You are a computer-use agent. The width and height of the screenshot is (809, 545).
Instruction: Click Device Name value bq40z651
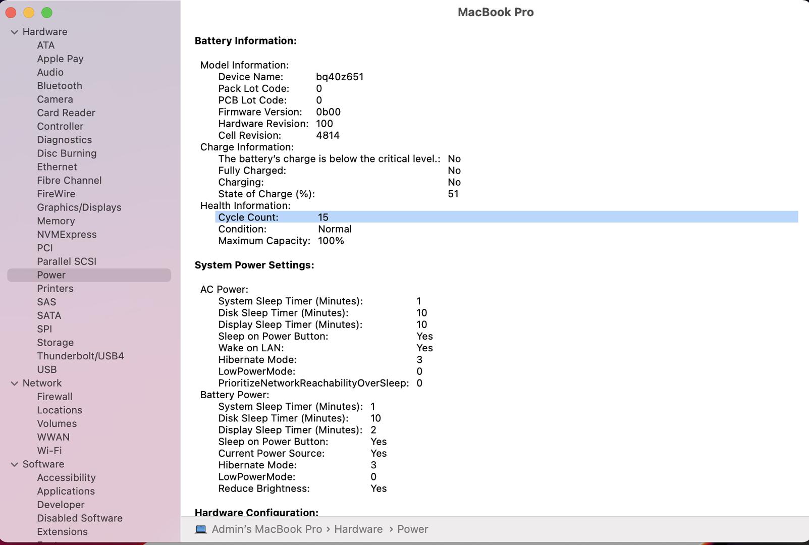(340, 77)
